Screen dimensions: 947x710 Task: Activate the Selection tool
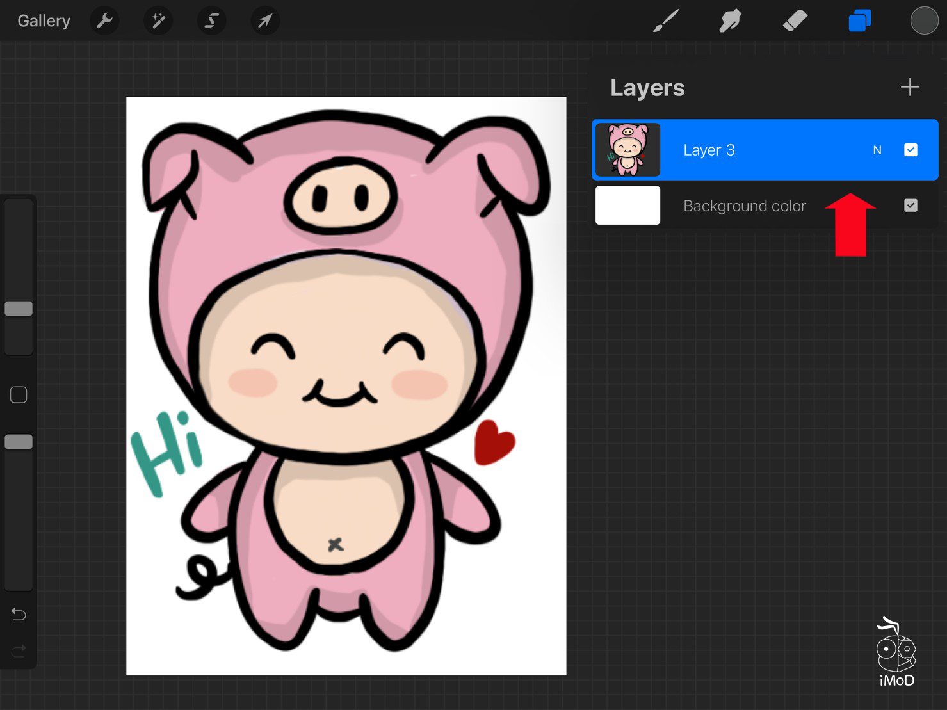(x=211, y=21)
